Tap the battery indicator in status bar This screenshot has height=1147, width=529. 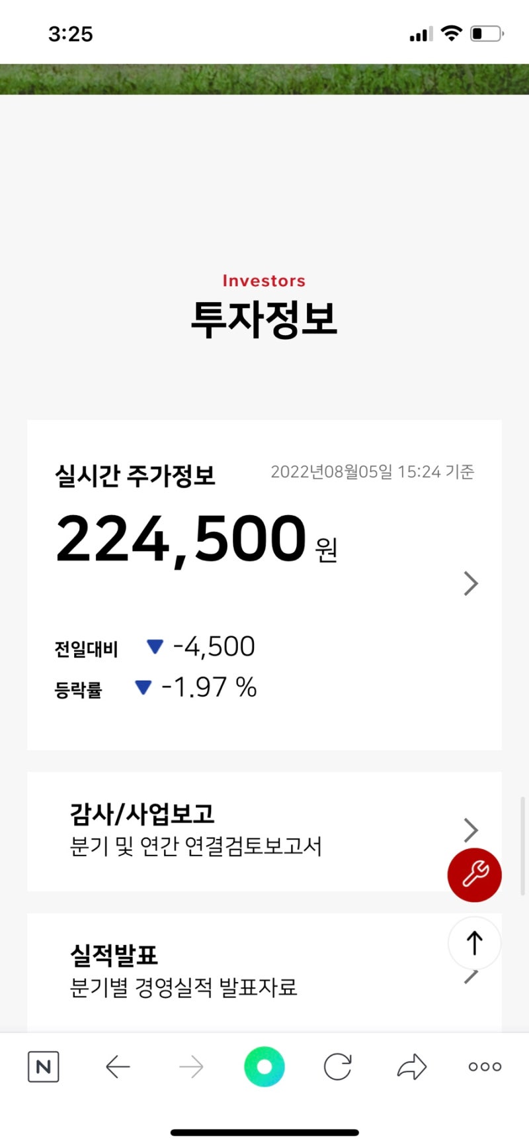[487, 34]
